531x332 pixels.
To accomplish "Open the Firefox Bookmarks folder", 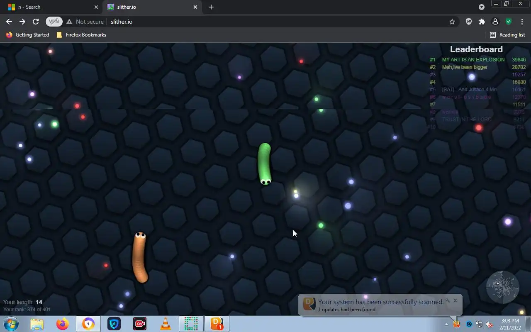I will tap(81, 35).
